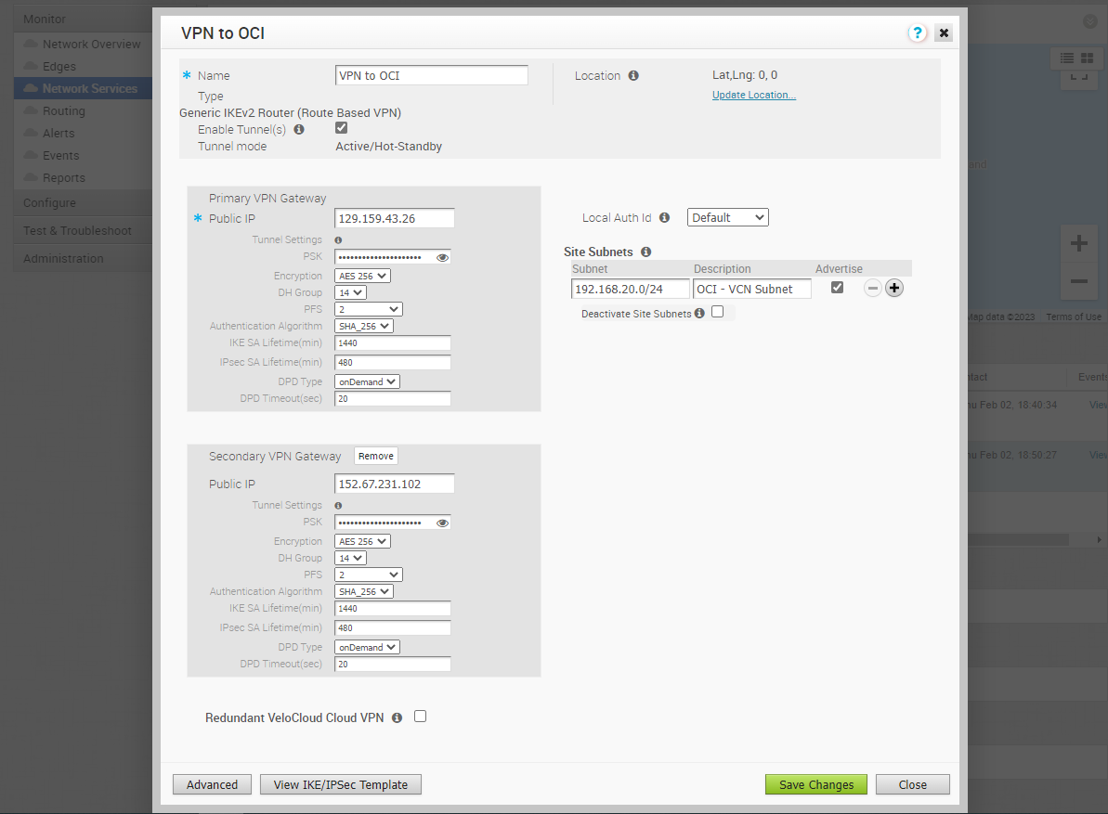Check the Deactivate Site Subnets checkbox

[718, 311]
